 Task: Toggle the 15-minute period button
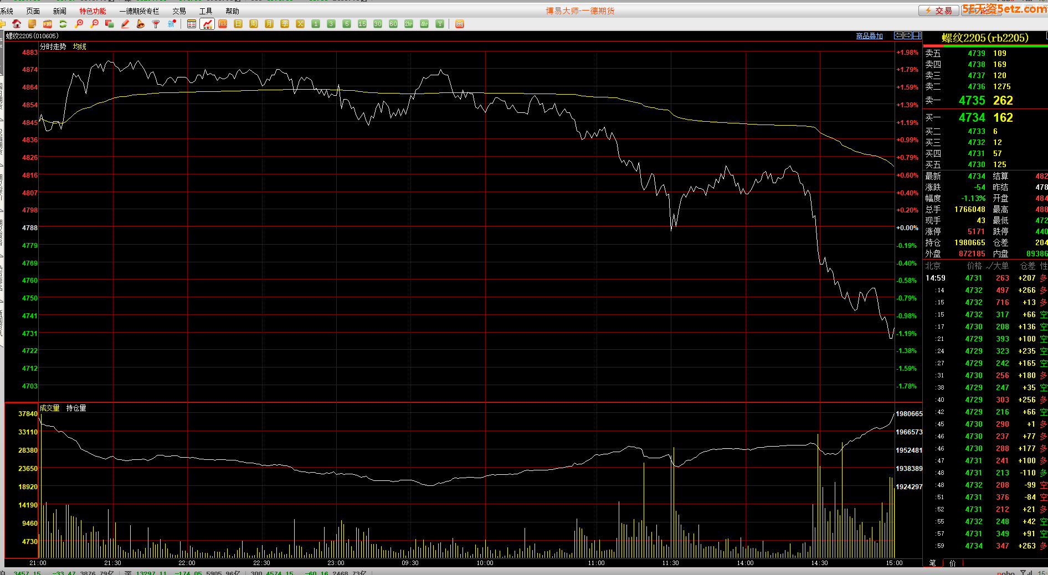click(x=362, y=24)
